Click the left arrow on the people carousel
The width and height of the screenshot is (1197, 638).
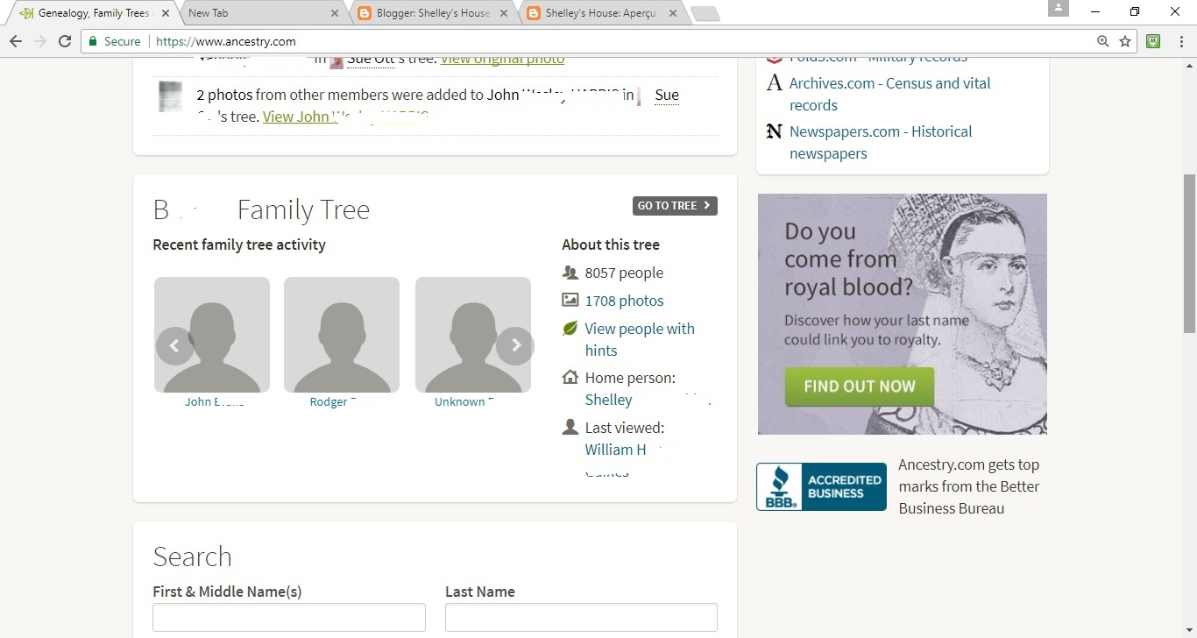tap(174, 345)
